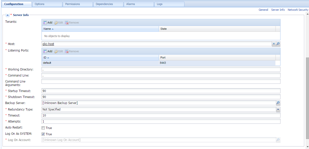Clear the Host field with X icon
This screenshot has height=149, width=309.
274,44
